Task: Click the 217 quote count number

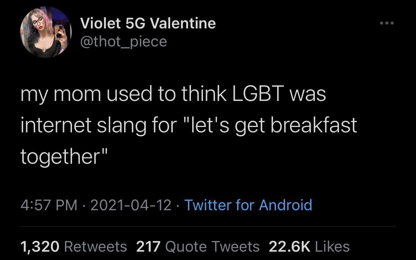Action: [149, 247]
